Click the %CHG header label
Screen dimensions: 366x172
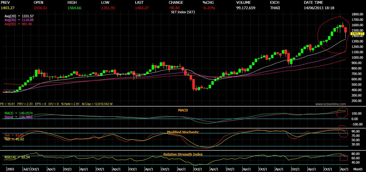point(208,2)
